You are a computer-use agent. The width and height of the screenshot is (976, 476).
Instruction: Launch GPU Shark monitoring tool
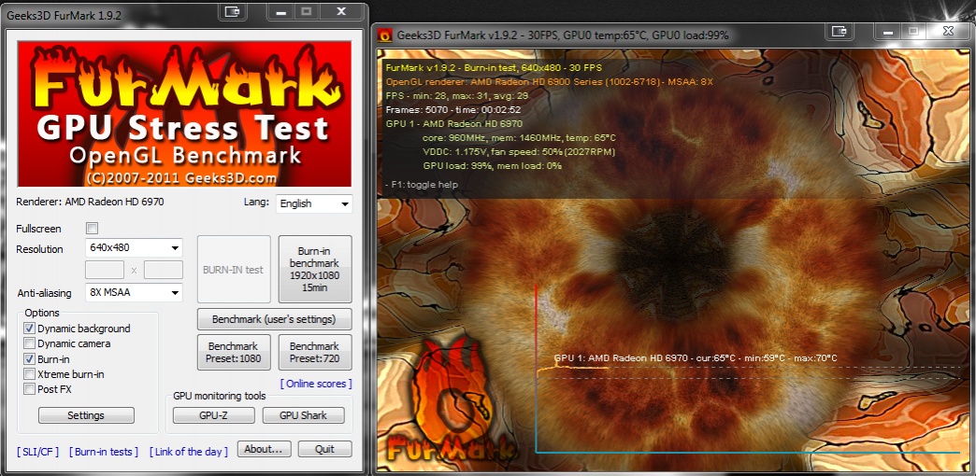click(304, 415)
